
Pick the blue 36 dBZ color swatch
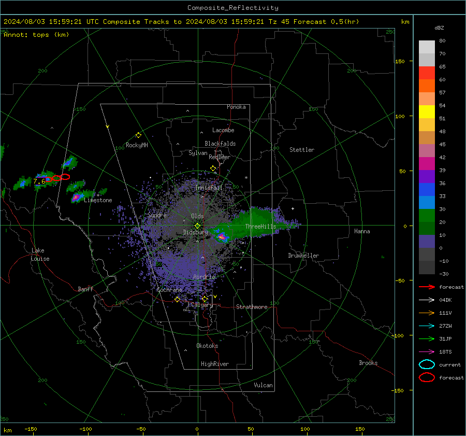click(x=427, y=189)
